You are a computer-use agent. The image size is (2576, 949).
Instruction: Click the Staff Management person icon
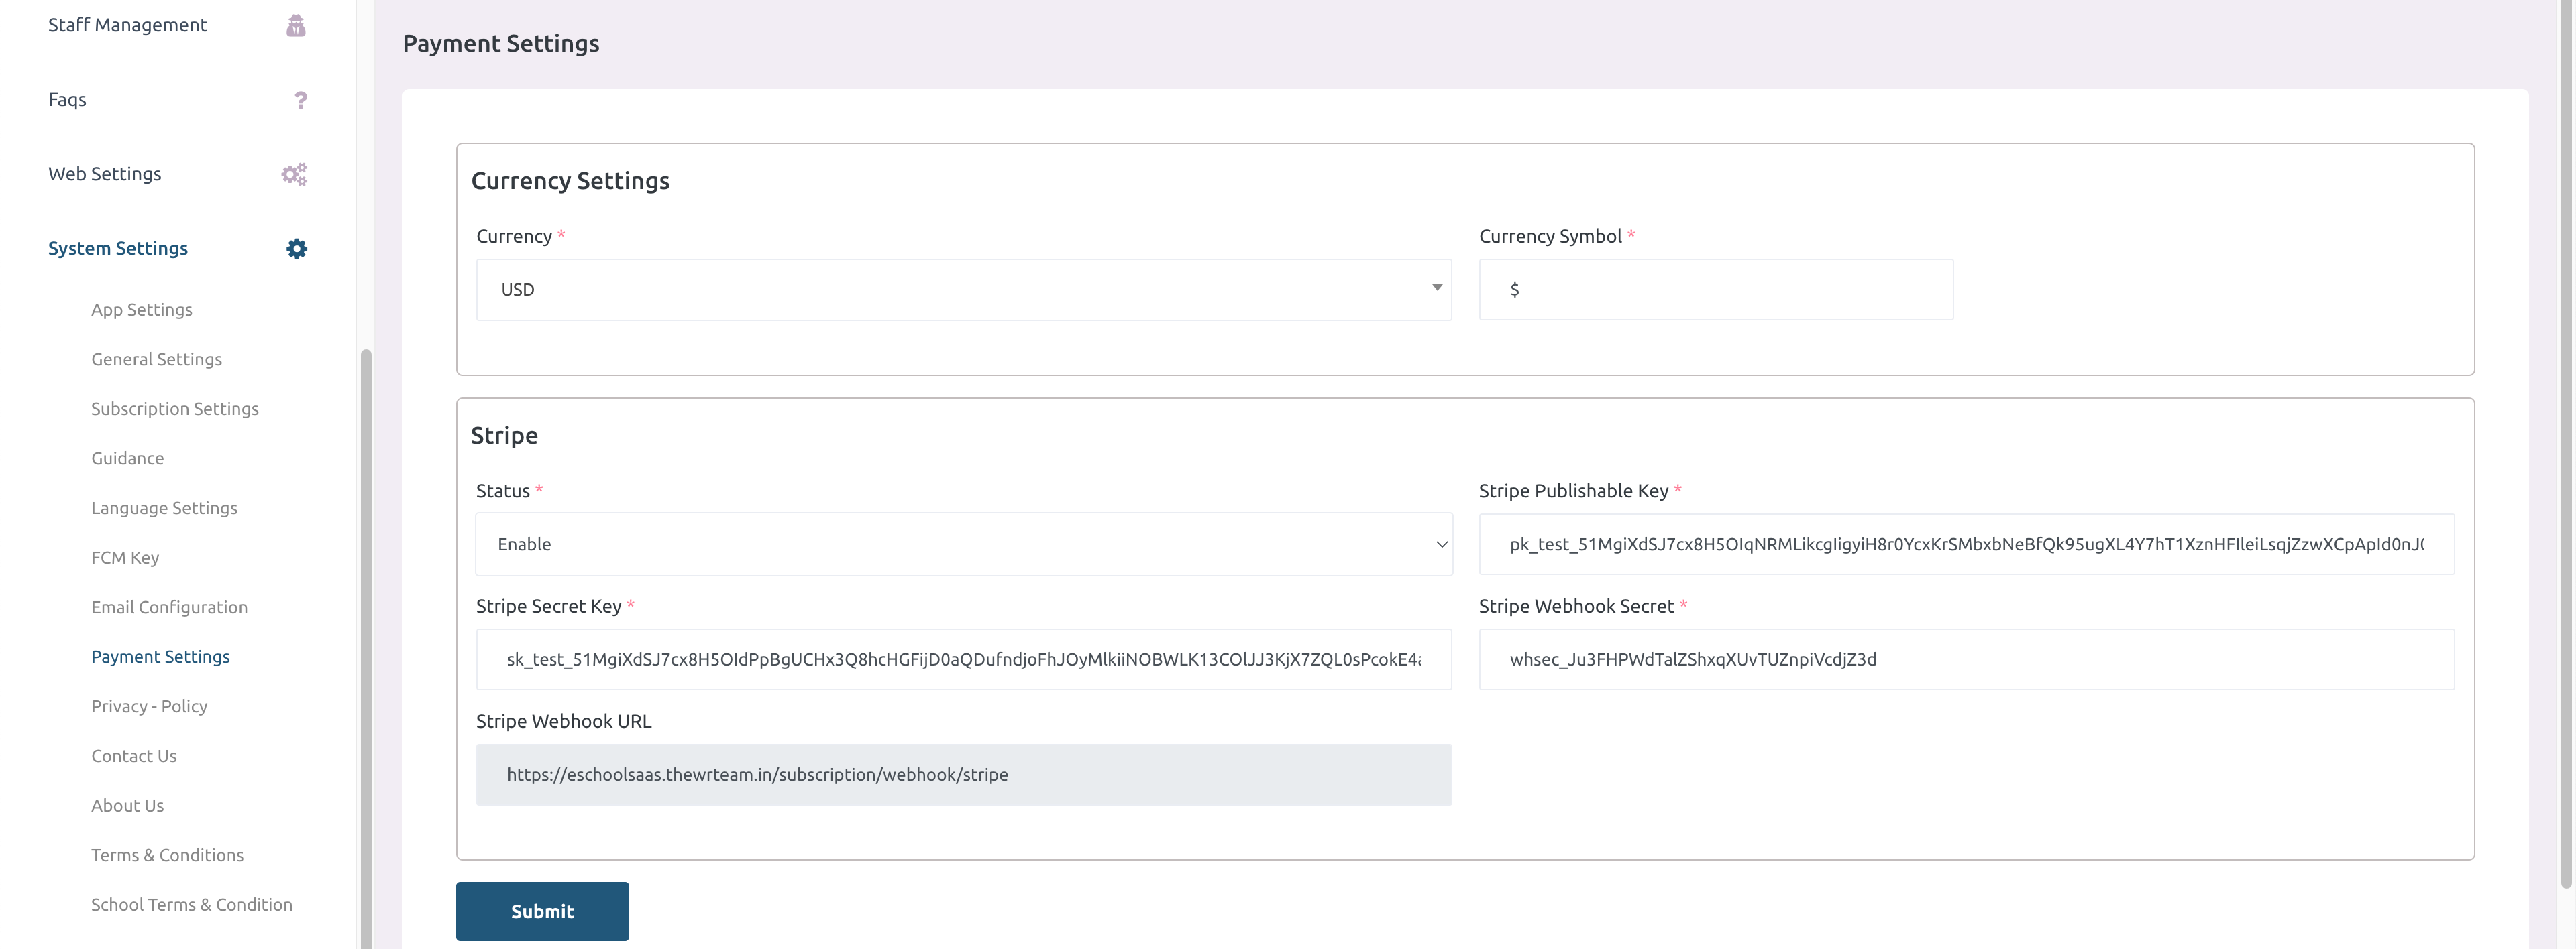point(295,26)
